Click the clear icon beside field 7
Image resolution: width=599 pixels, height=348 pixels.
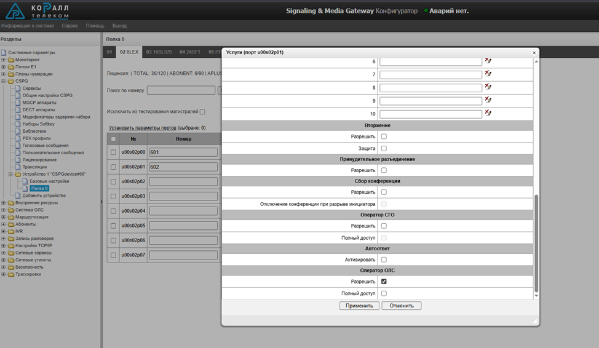click(x=488, y=74)
